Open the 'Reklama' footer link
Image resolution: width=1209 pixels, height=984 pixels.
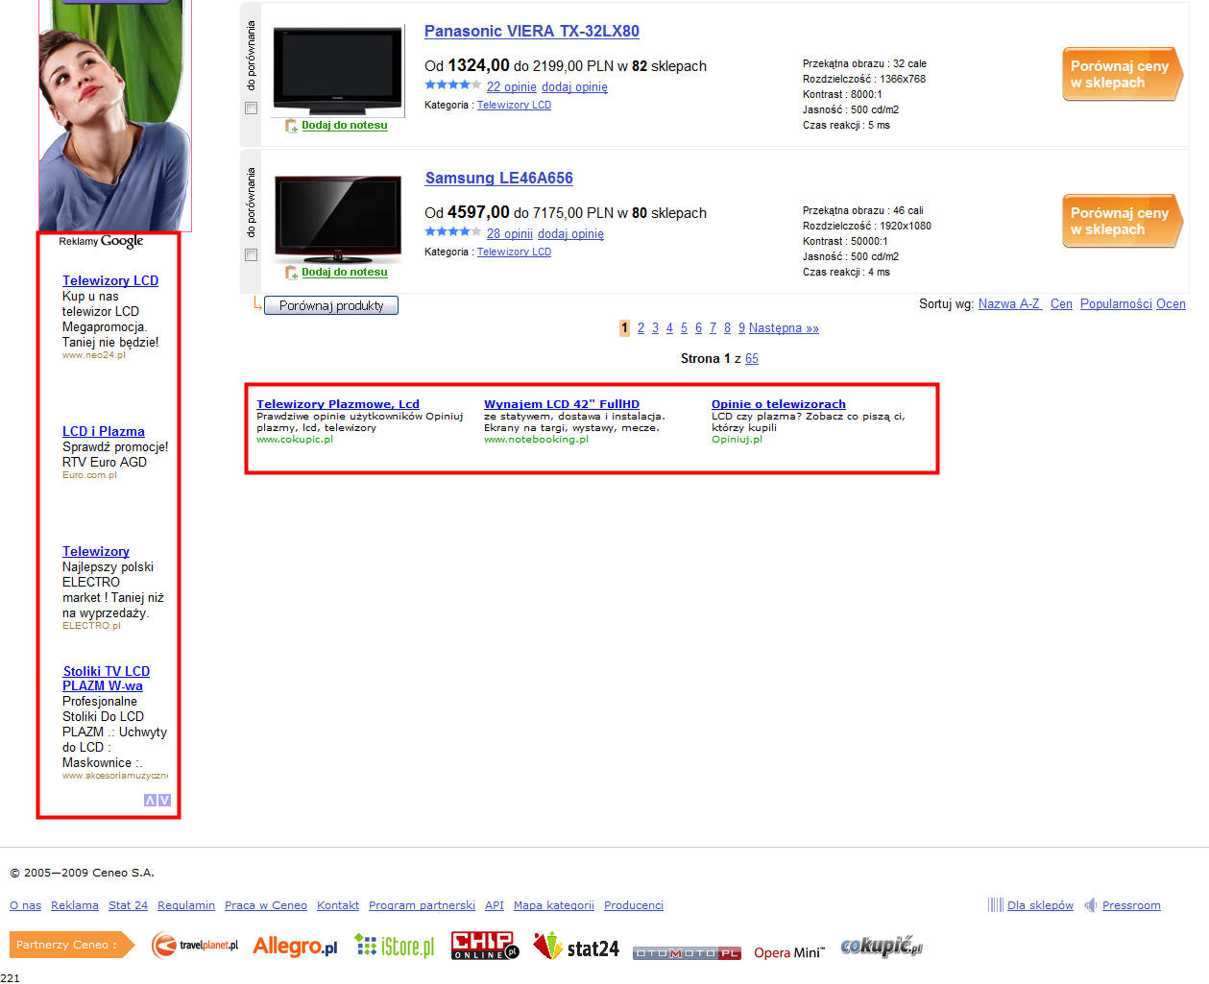[x=75, y=905]
